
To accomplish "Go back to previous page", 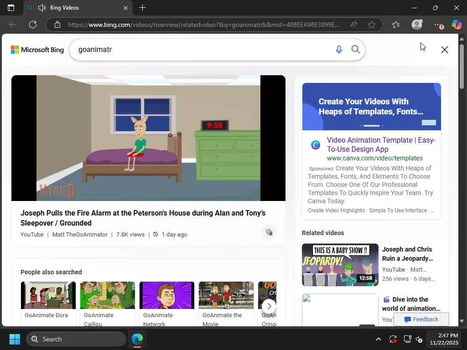I will pyautogui.click(x=13, y=25).
